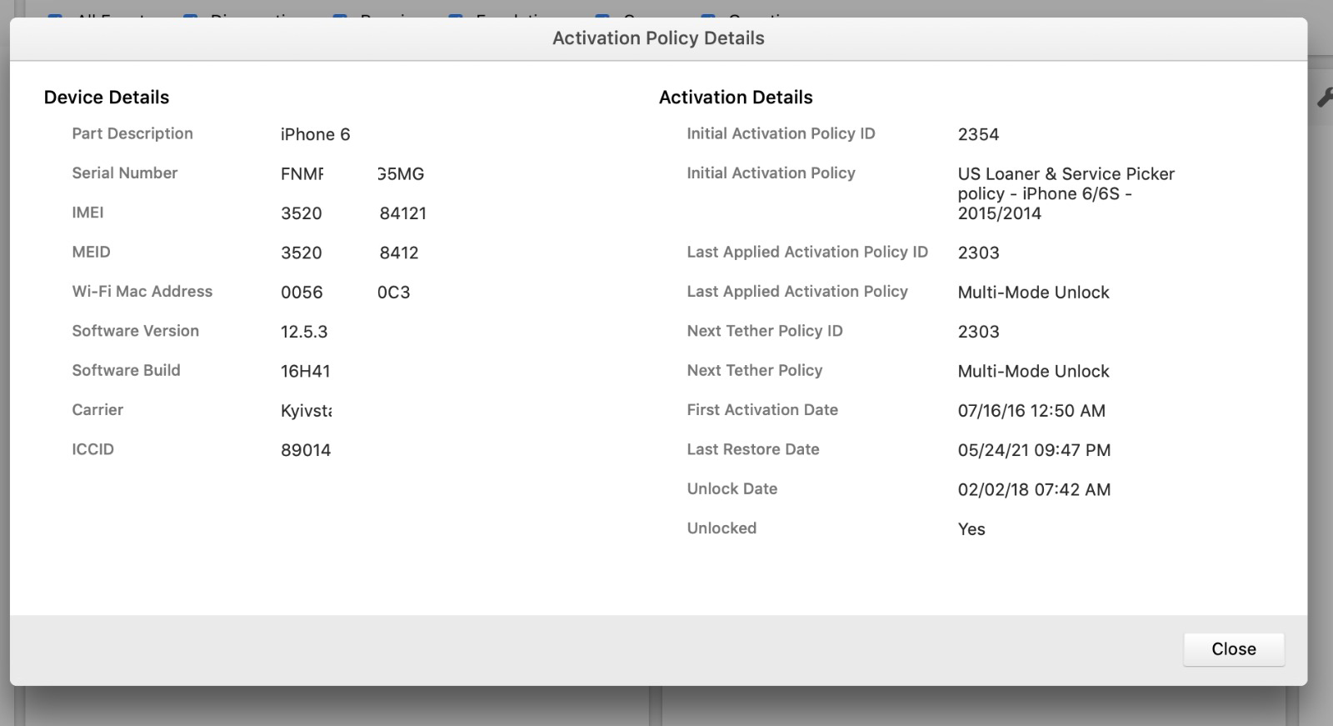Image resolution: width=1333 pixels, height=726 pixels.
Task: Select Last Applied Activation Policy 'Multi-Mode Unlock'
Action: [x=1033, y=293]
